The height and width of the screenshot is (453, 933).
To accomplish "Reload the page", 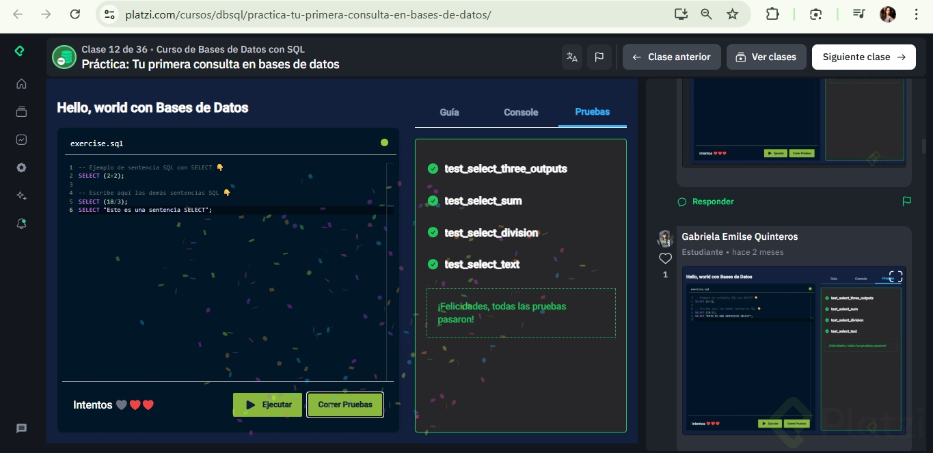I will pyautogui.click(x=75, y=14).
